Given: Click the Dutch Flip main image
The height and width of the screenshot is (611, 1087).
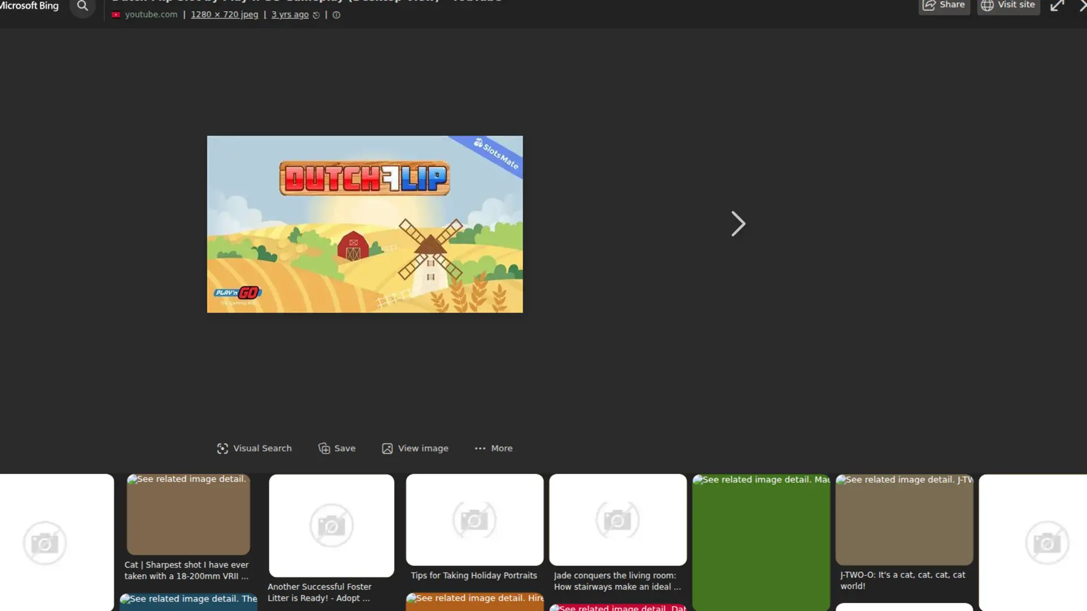Looking at the screenshot, I should pos(365,224).
